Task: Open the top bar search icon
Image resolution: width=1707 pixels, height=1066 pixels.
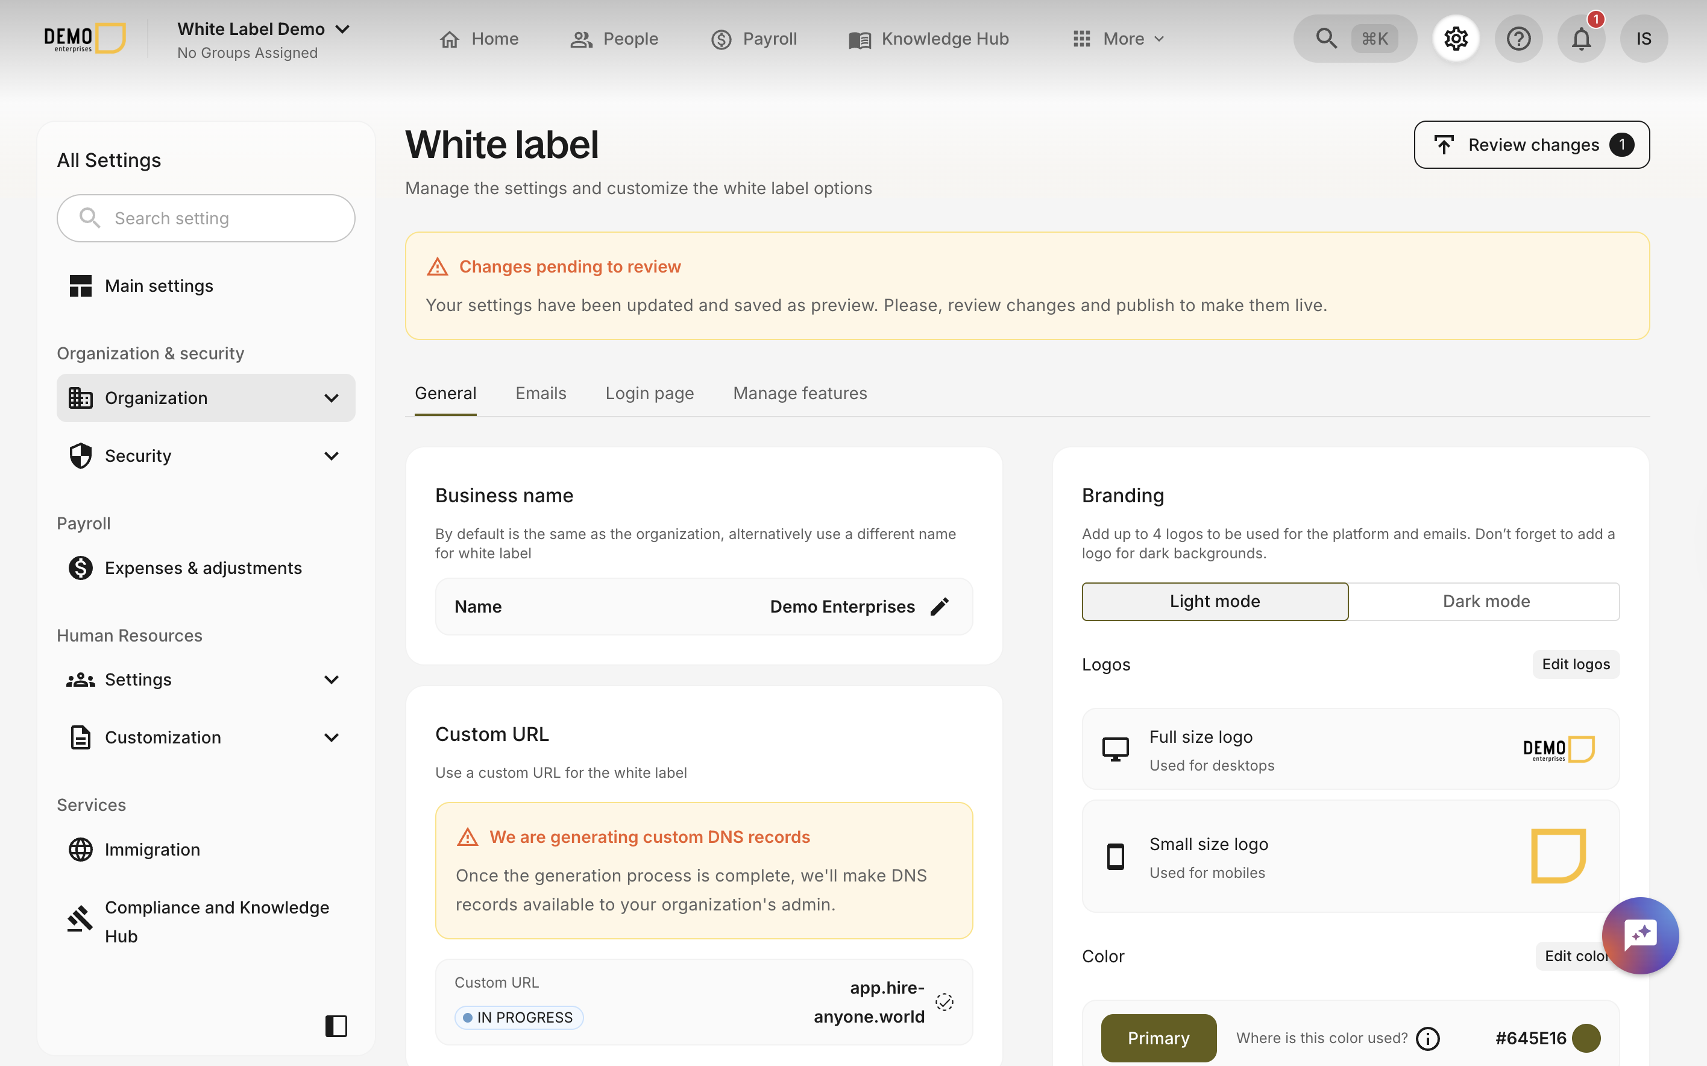Action: pos(1327,38)
